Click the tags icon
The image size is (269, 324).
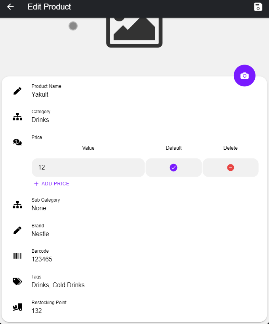(x=17, y=282)
